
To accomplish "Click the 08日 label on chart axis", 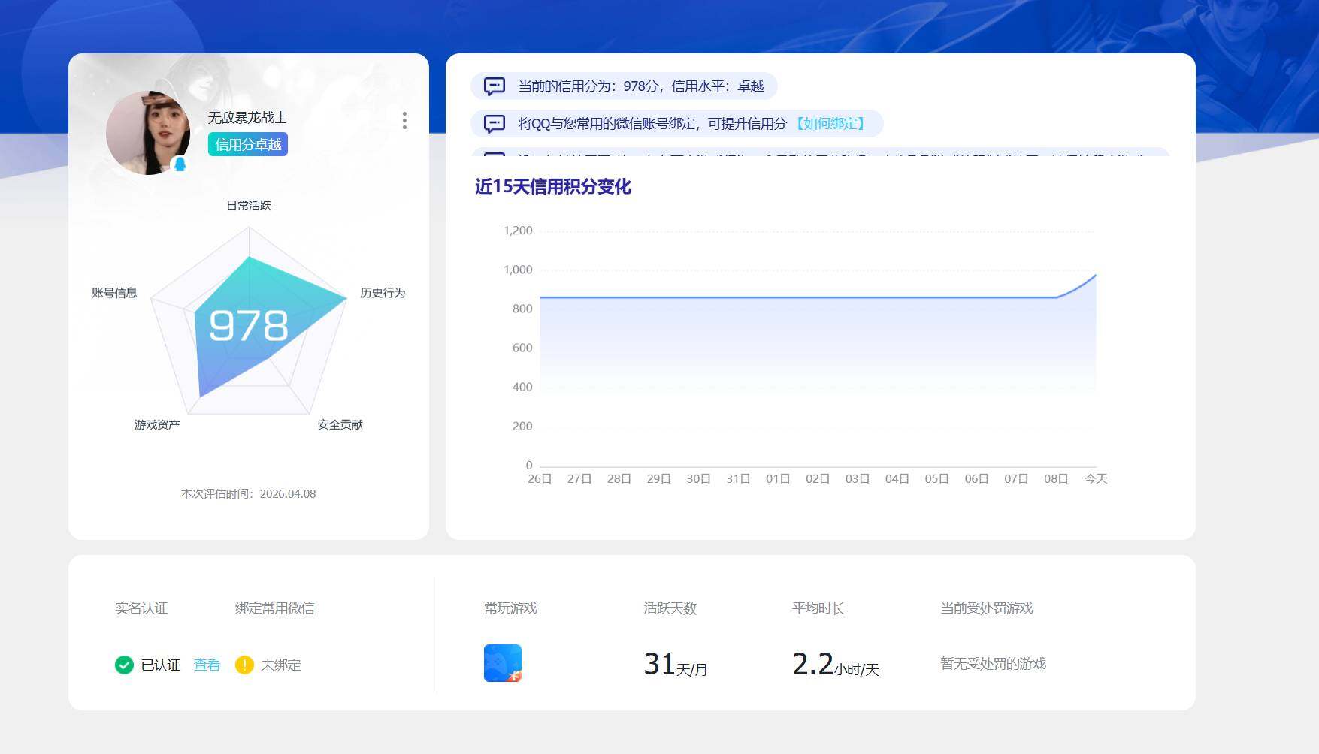I will click(1056, 479).
